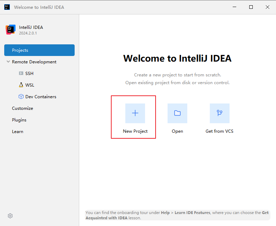
Task: Click the Get from VCS label
Action: click(220, 131)
